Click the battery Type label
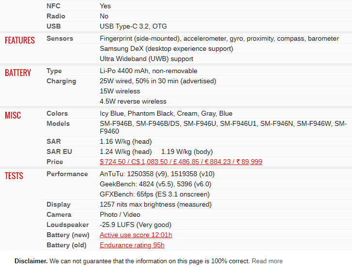The height and width of the screenshot is (271, 352). click(54, 71)
